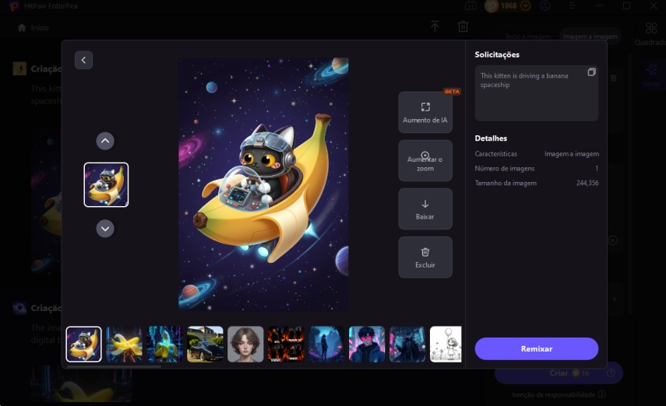Delete image with Excluir button
Screen dimensions: 666x406
pos(425,257)
